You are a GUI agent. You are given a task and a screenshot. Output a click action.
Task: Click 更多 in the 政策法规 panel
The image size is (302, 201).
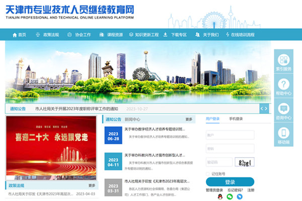[x=92, y=185]
